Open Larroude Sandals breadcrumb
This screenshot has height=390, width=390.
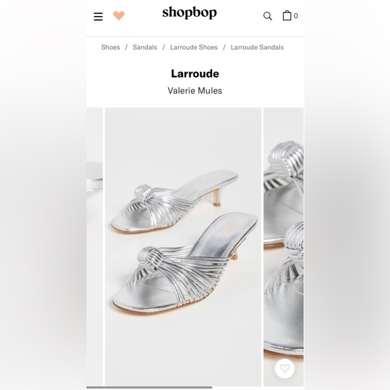tap(257, 47)
